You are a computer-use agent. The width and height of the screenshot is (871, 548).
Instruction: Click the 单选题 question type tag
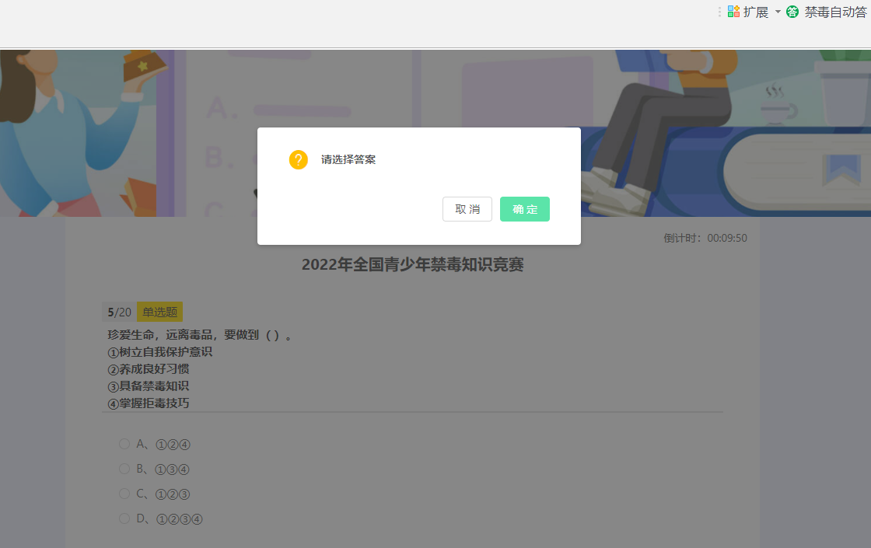[x=159, y=311]
